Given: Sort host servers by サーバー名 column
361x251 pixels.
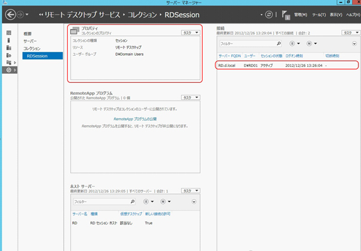Looking at the screenshot, I should [x=80, y=214].
